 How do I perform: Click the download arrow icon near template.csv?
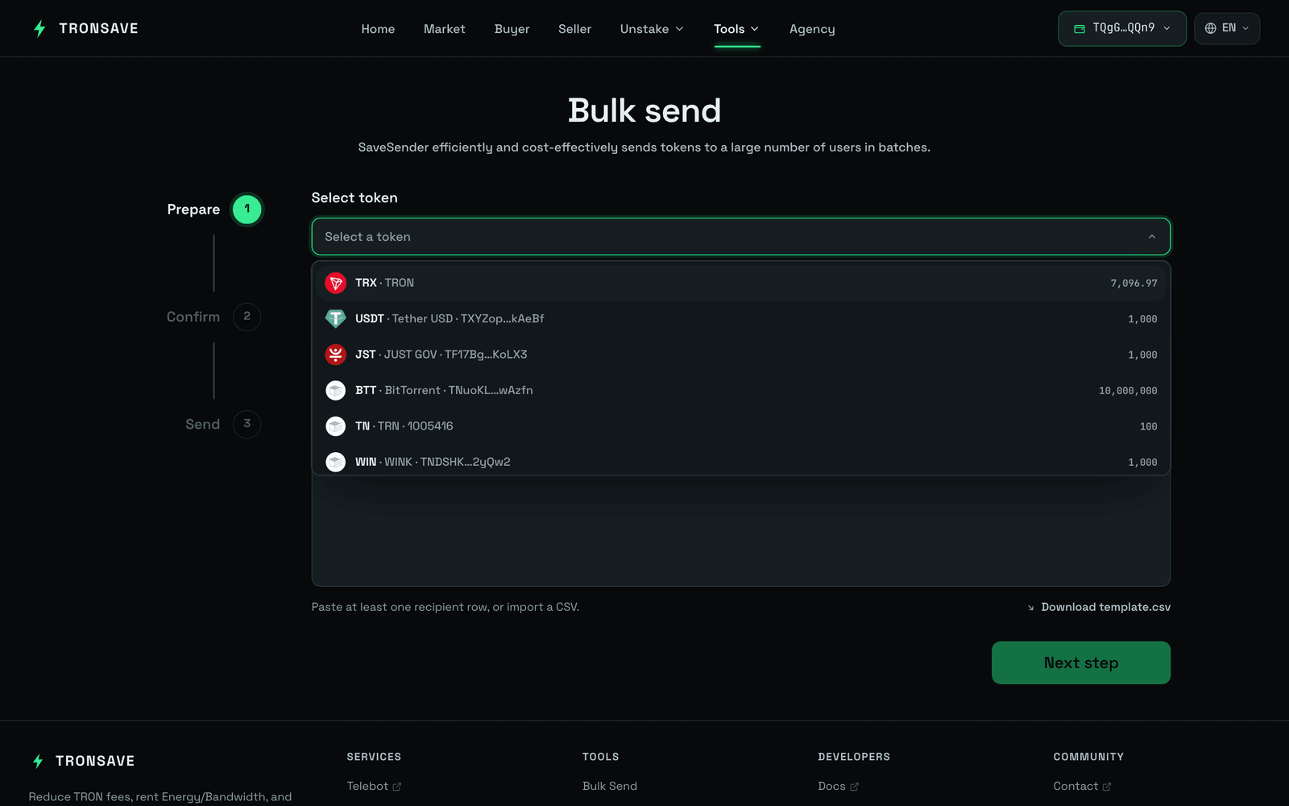(x=1031, y=608)
